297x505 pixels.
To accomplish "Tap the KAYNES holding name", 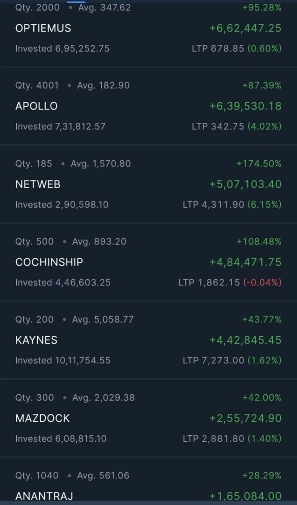I will point(36,340).
